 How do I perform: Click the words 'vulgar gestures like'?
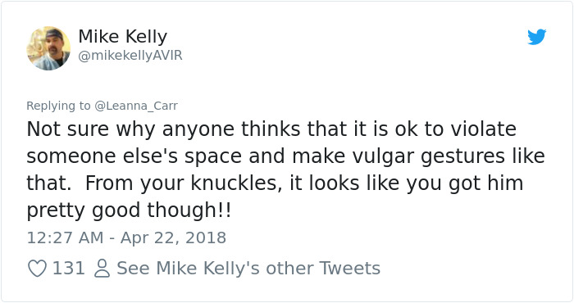pos(449,156)
